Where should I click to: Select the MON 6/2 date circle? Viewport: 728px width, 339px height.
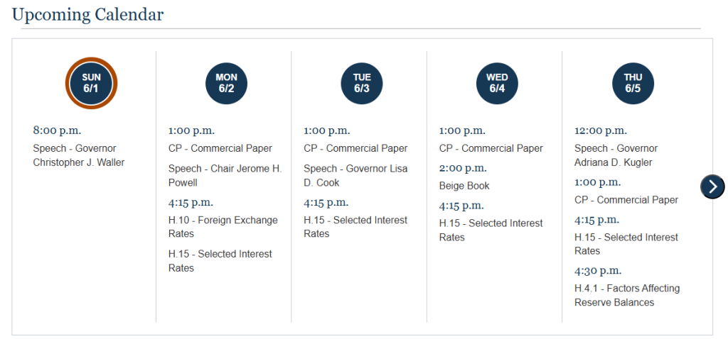point(226,83)
